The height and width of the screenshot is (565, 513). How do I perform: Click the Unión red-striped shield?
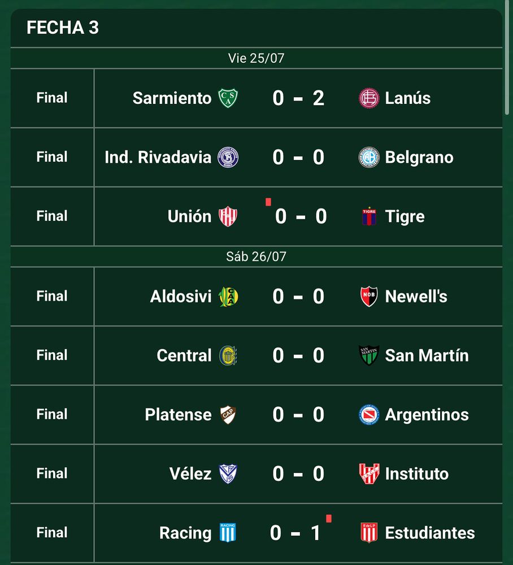pos(228,216)
